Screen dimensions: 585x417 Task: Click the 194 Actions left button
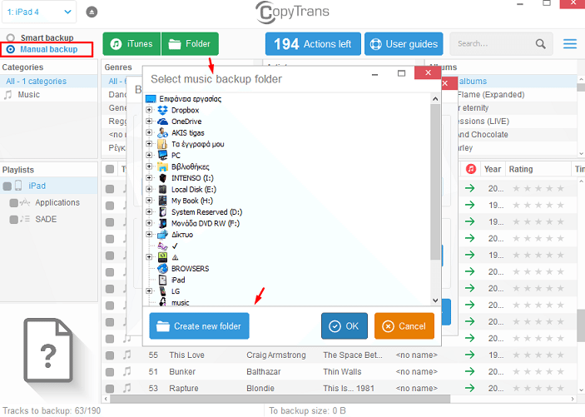point(313,44)
